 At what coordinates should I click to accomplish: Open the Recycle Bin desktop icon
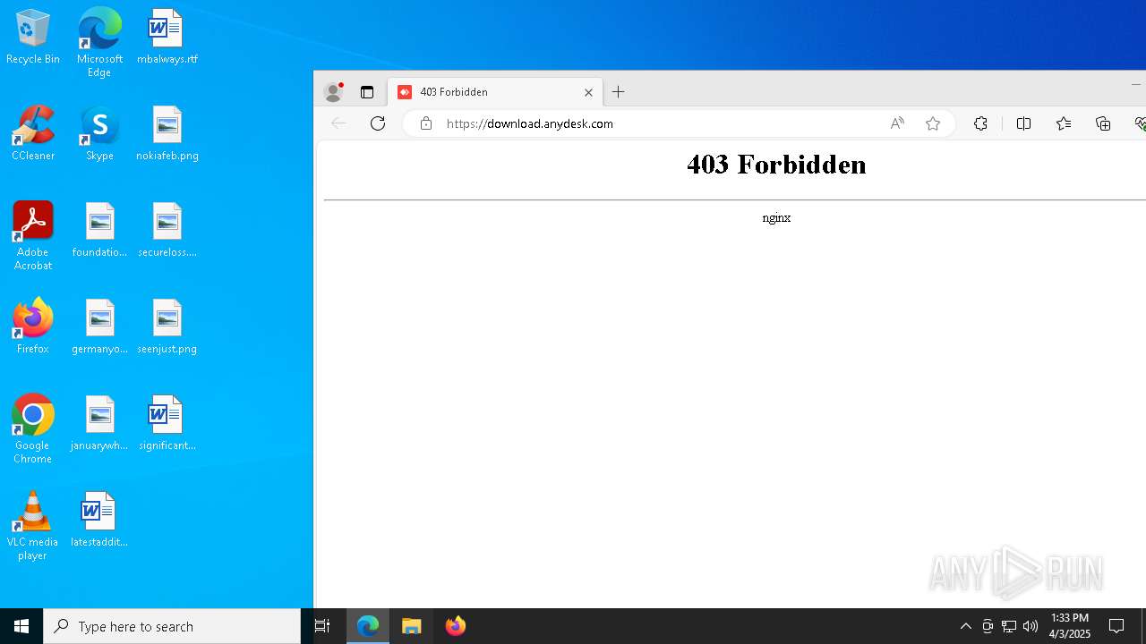point(32,37)
